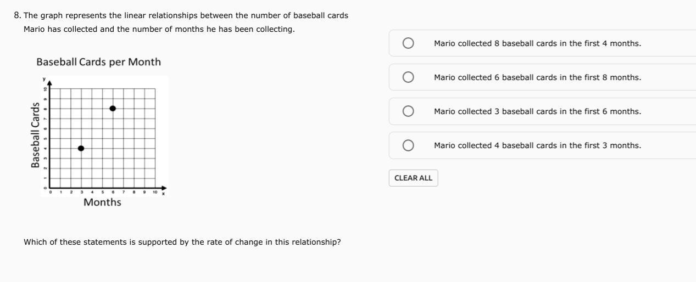
Task: Click the question number 8
Action: click(17, 15)
